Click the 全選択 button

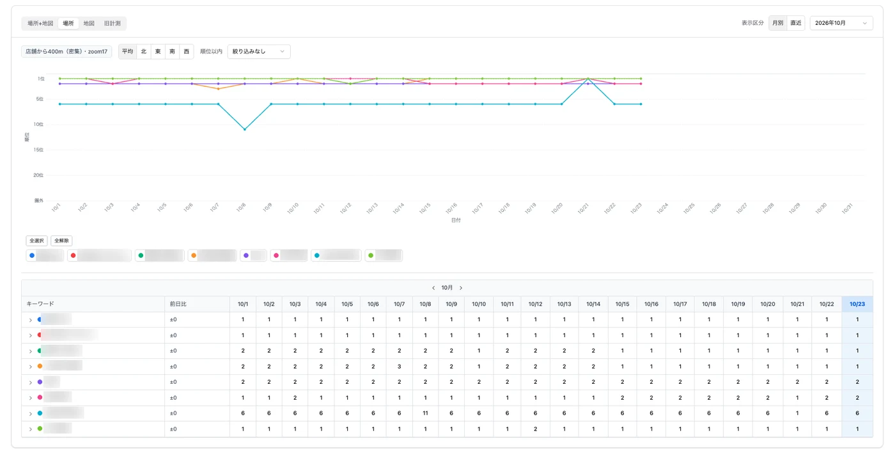coord(36,241)
